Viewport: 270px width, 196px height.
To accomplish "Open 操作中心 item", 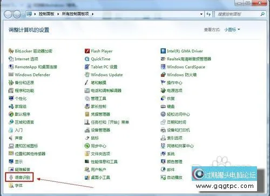I will click(x=171, y=83).
